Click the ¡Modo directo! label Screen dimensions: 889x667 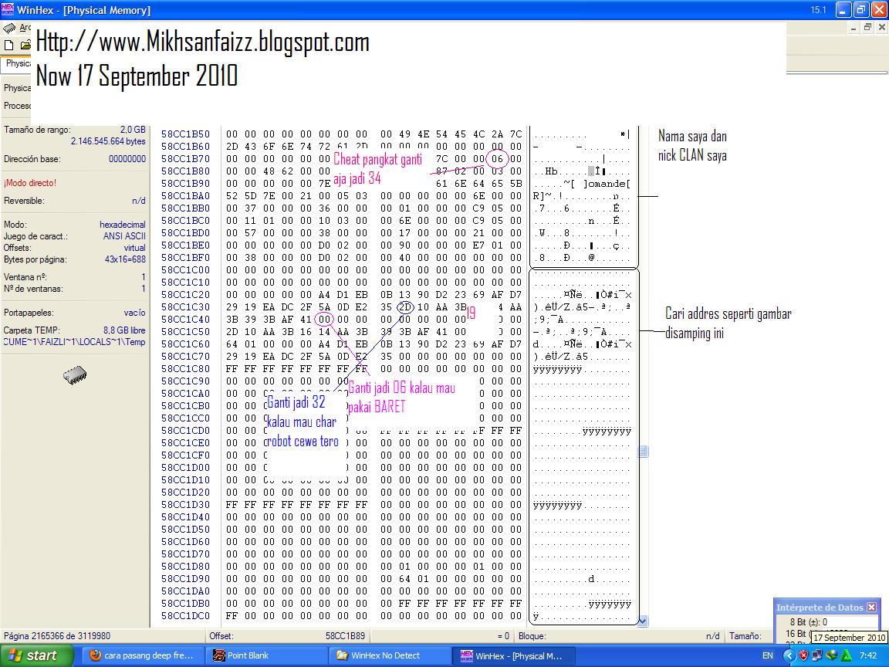click(x=30, y=183)
